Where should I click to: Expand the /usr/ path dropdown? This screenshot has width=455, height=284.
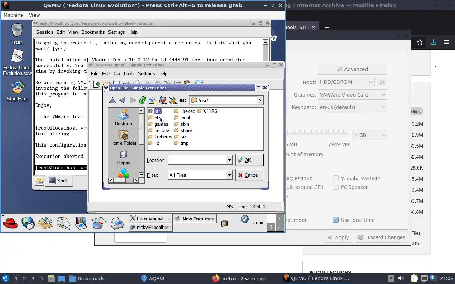point(260,100)
